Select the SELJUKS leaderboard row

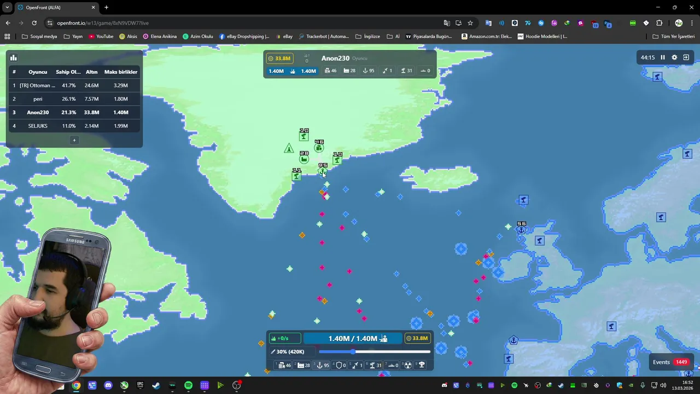pos(74,126)
